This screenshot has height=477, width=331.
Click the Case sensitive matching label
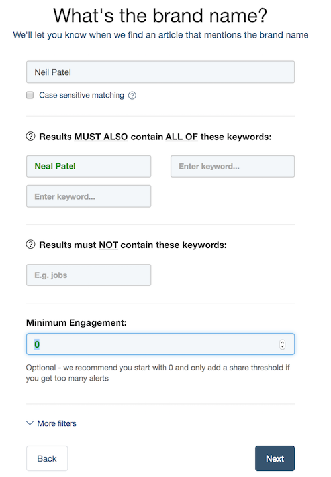pos(81,96)
